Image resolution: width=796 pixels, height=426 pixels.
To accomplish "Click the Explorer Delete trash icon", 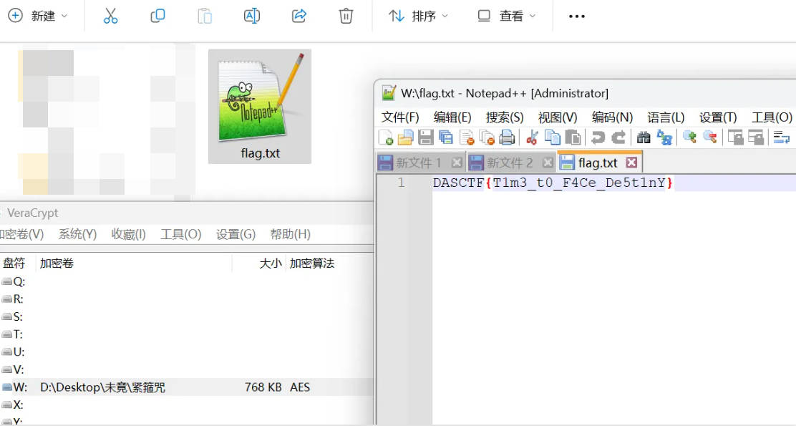I will tap(346, 16).
